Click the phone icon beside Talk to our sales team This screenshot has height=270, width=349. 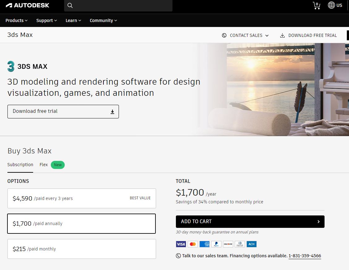[178, 256]
